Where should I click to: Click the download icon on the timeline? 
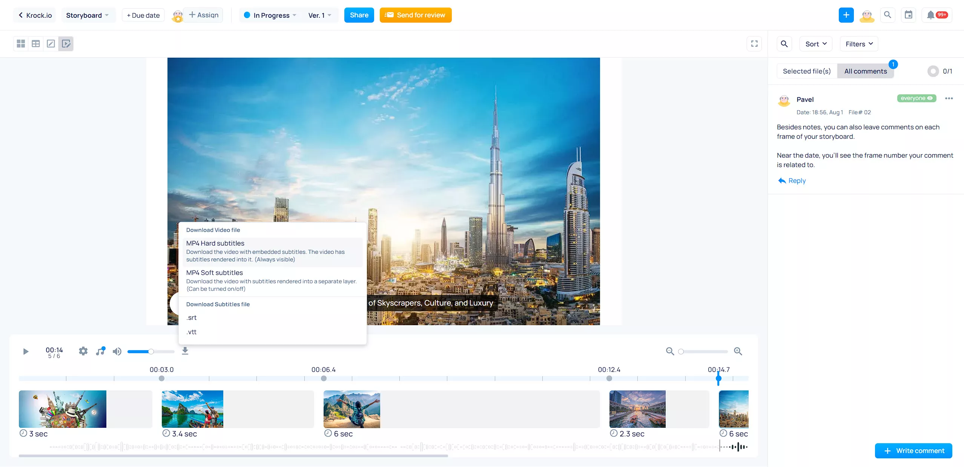point(184,351)
